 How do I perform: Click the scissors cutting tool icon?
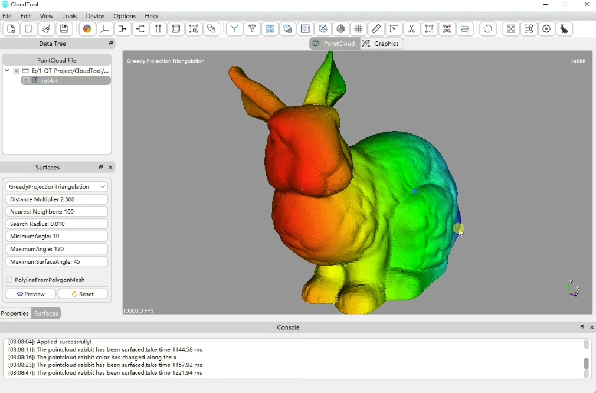(x=411, y=29)
